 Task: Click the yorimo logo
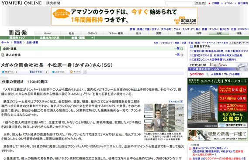(197, 74)
